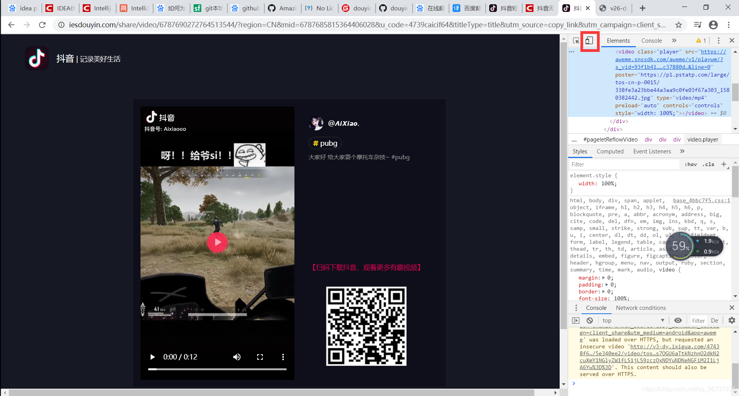The width and height of the screenshot is (739, 396).
Task: Open the Network conditions drawer tab
Action: (x=640, y=308)
